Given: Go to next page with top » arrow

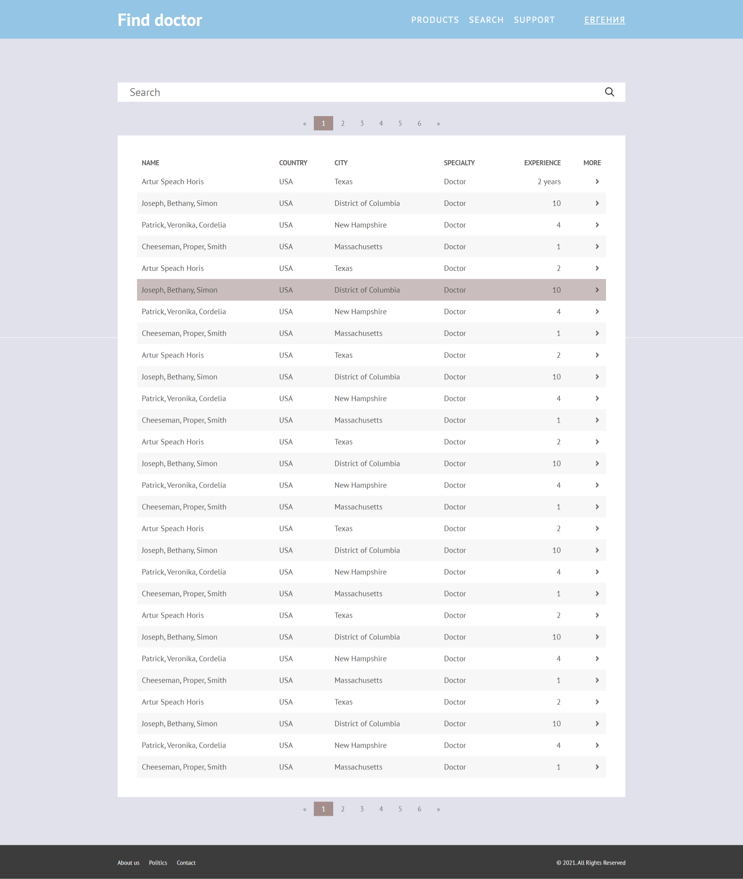Looking at the screenshot, I should pos(438,123).
